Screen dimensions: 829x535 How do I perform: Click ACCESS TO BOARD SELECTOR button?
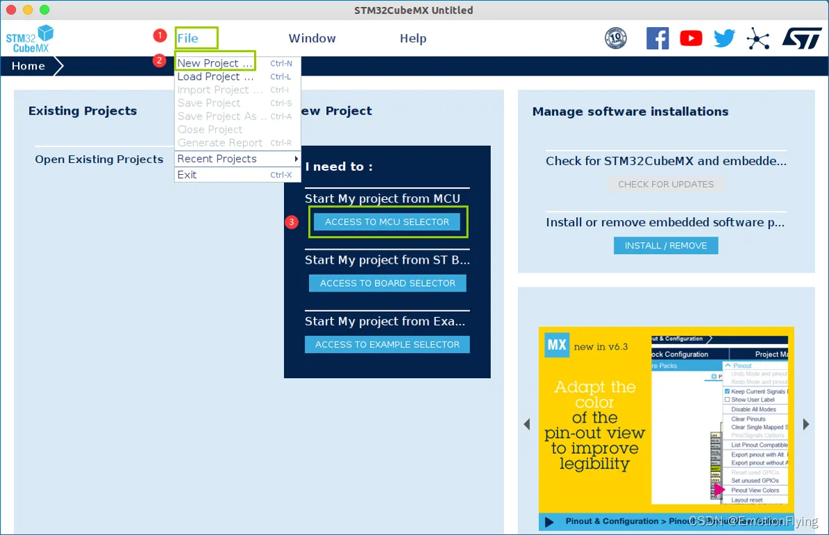[387, 283]
